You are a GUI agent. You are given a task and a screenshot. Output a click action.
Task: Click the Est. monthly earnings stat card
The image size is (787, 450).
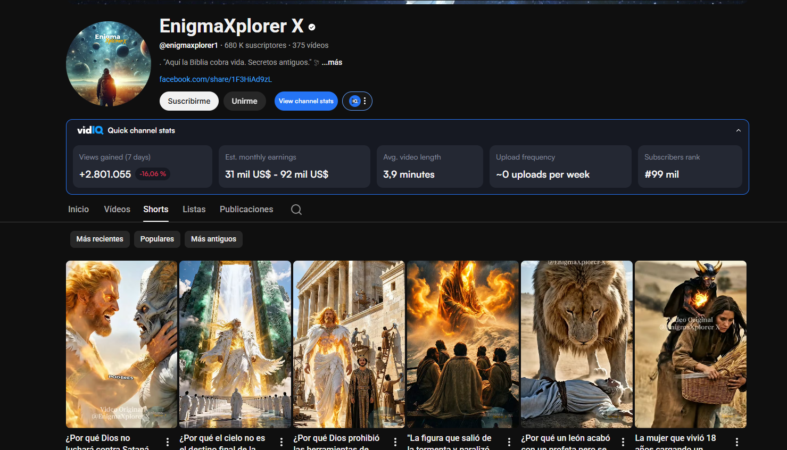294,166
